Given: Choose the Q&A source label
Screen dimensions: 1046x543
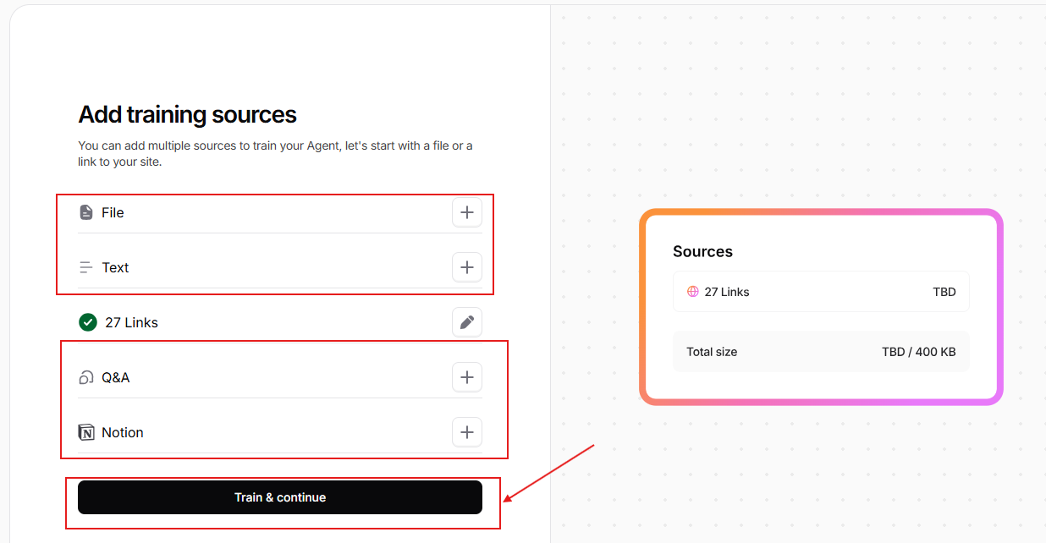Looking at the screenshot, I should point(116,377).
